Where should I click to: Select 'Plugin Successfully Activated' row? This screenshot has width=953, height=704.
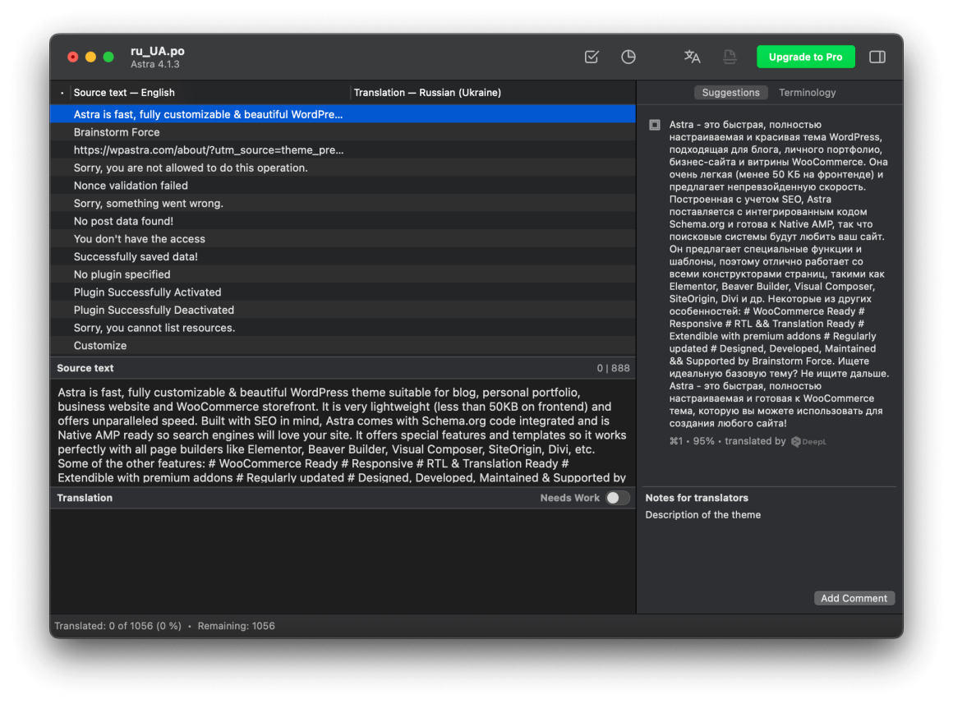pos(343,292)
